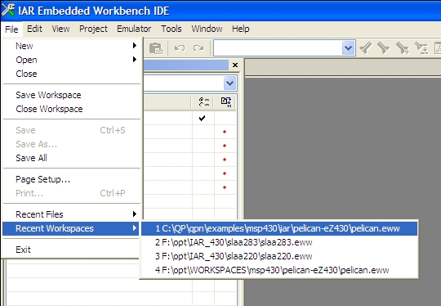
Task: Open the Help menu
Action: (x=240, y=29)
